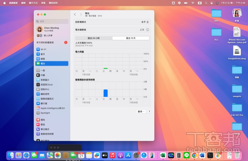
Task: Open the 視窗 menu
Action: [x=43, y=3]
